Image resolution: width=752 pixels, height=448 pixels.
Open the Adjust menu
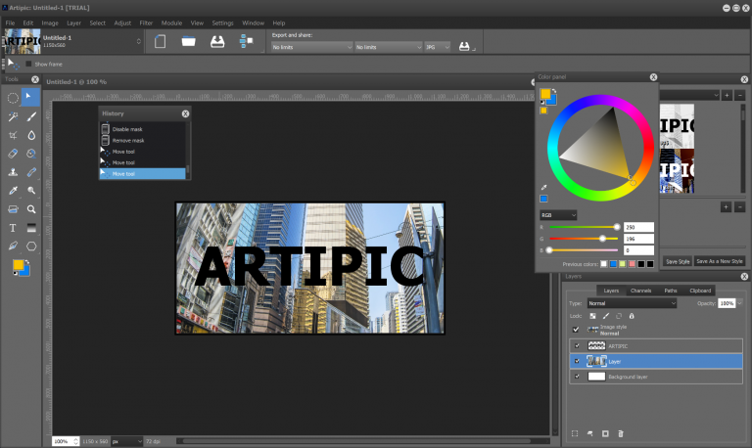coord(122,22)
